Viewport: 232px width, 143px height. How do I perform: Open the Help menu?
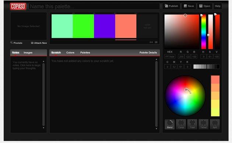(x=218, y=6)
